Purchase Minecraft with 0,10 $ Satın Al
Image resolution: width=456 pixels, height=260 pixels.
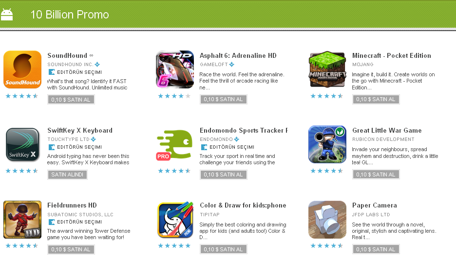(x=376, y=99)
